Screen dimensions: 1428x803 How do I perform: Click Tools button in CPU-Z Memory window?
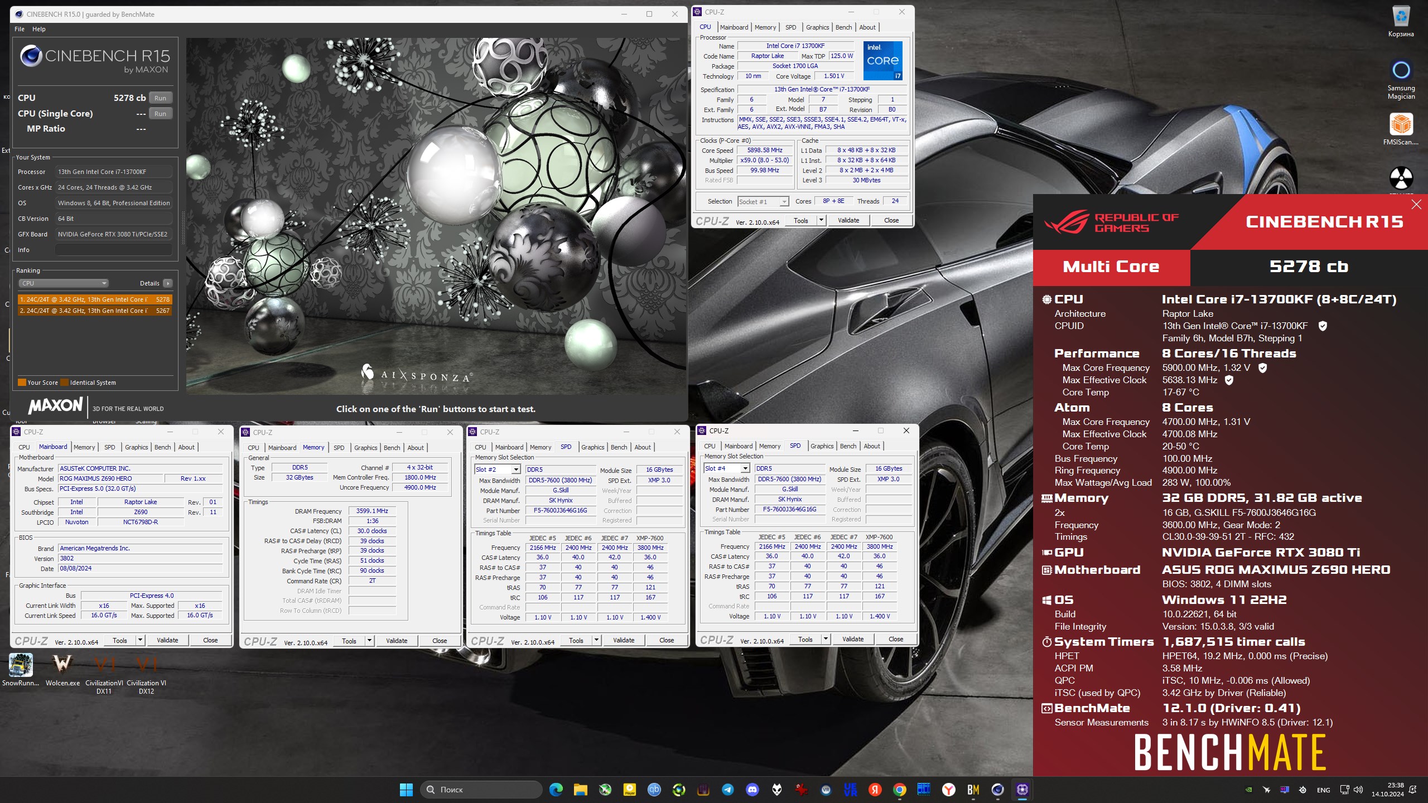click(x=349, y=641)
